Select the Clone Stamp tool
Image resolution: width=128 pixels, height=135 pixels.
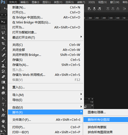click(3, 66)
